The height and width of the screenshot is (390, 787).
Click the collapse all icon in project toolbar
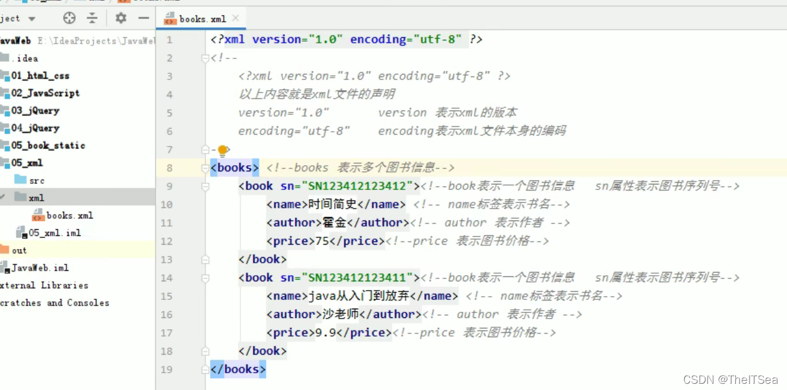[x=92, y=18]
